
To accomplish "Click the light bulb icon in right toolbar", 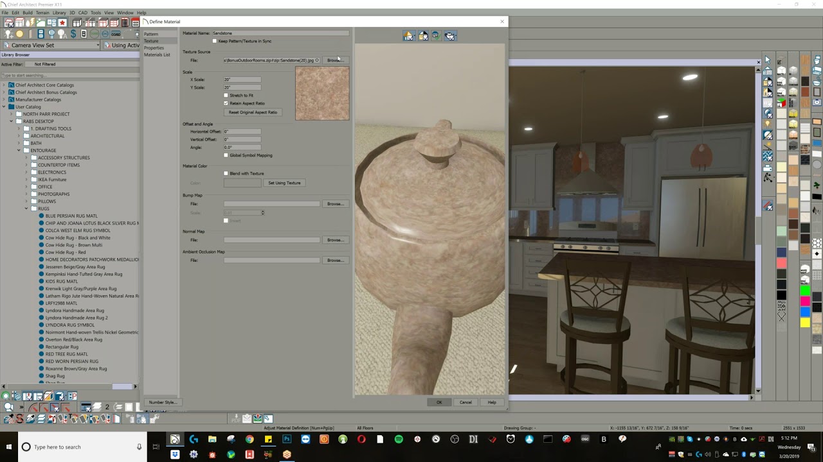I will [x=767, y=123].
